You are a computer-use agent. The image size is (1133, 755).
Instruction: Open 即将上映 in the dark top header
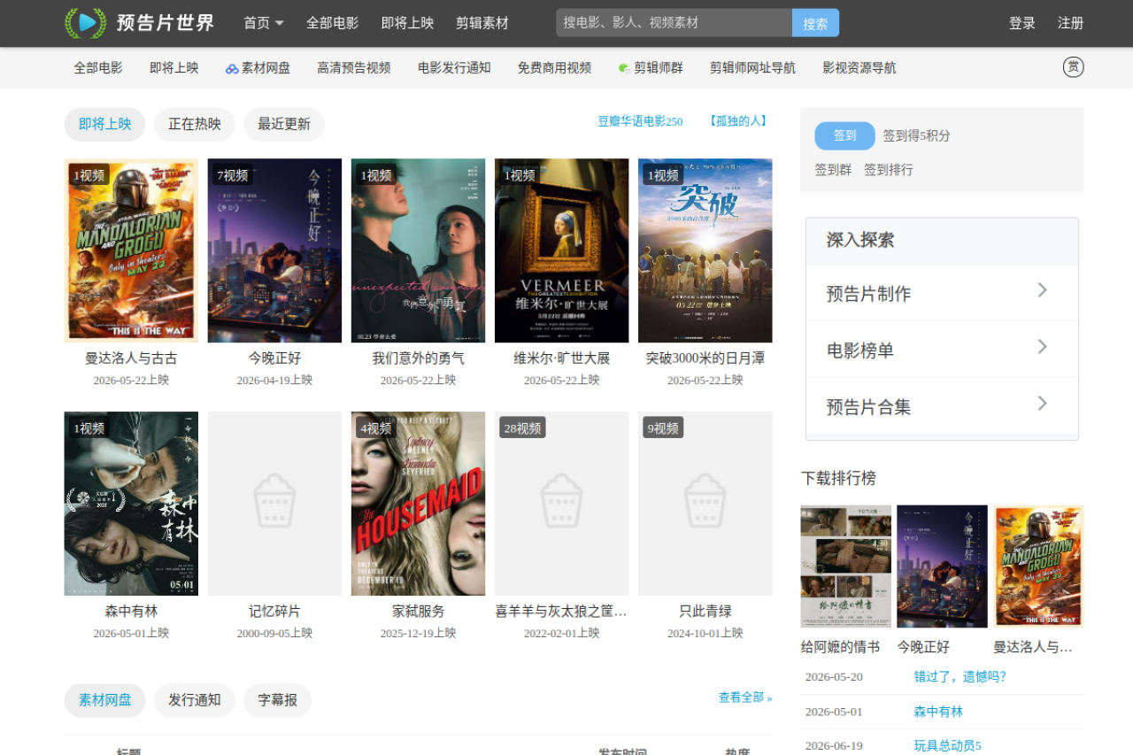[408, 23]
